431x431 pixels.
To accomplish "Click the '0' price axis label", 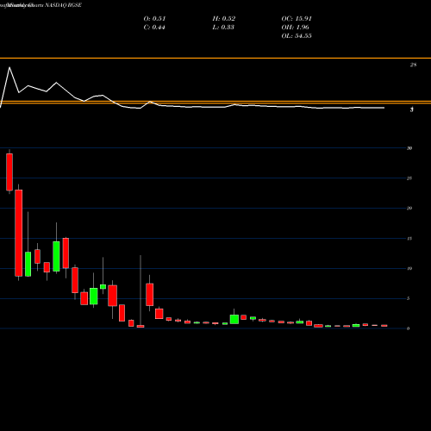I will pyautogui.click(x=408, y=328).
